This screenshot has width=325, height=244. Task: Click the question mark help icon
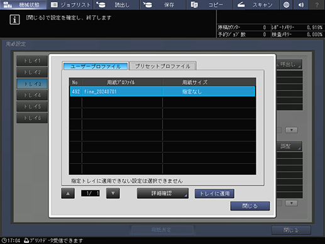click(x=317, y=4)
